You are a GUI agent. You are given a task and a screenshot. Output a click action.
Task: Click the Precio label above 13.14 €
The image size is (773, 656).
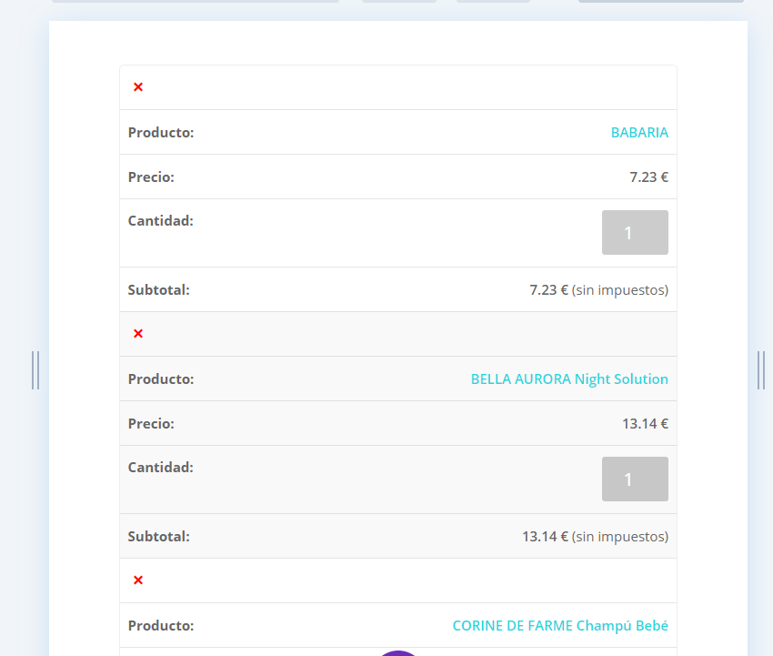pos(151,424)
